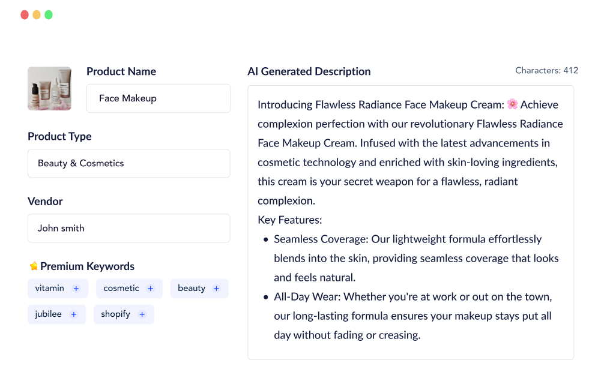Click the Face Makeup product name field
This screenshot has width=601, height=378.
(x=158, y=98)
